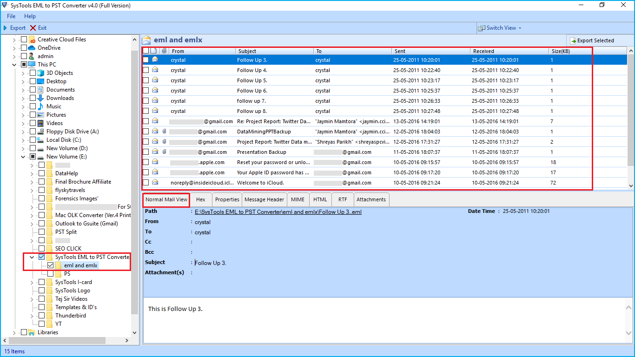Click the Export Selected green arrow icon
The image size is (635, 357).
pyautogui.click(x=573, y=40)
